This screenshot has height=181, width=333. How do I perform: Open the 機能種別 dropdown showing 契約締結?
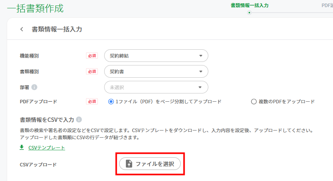pos(156,56)
